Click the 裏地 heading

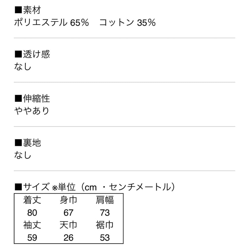[x=28, y=143]
